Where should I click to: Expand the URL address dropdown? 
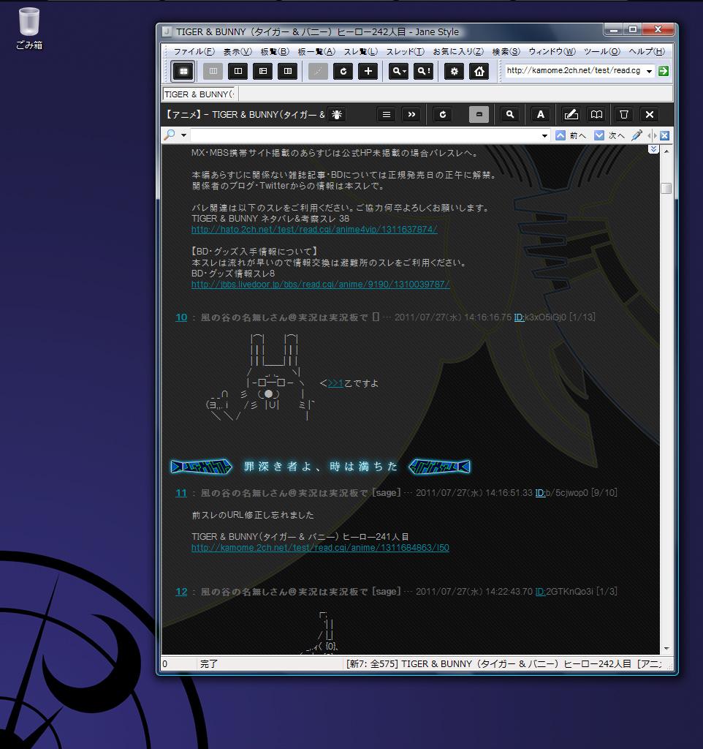pos(649,71)
